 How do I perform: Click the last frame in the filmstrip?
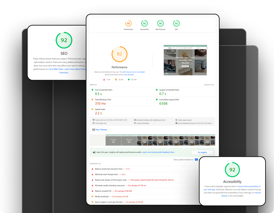(208, 140)
